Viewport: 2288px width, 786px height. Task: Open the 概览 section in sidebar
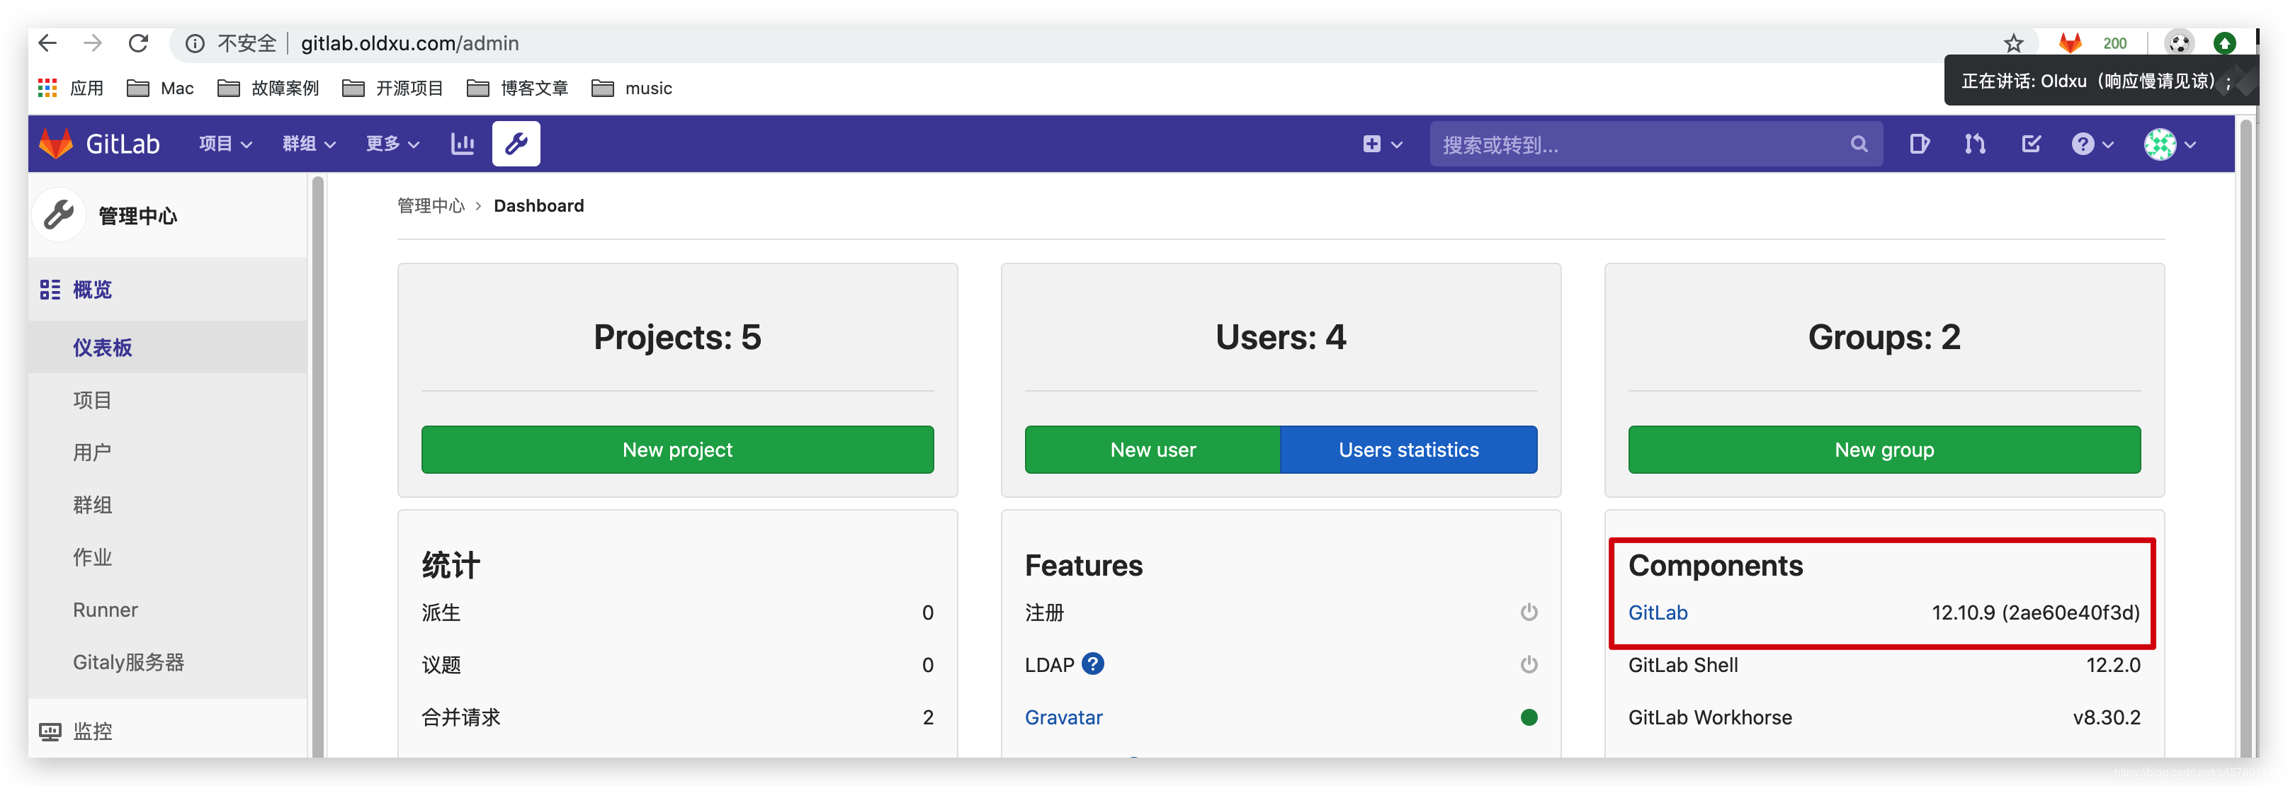point(91,290)
